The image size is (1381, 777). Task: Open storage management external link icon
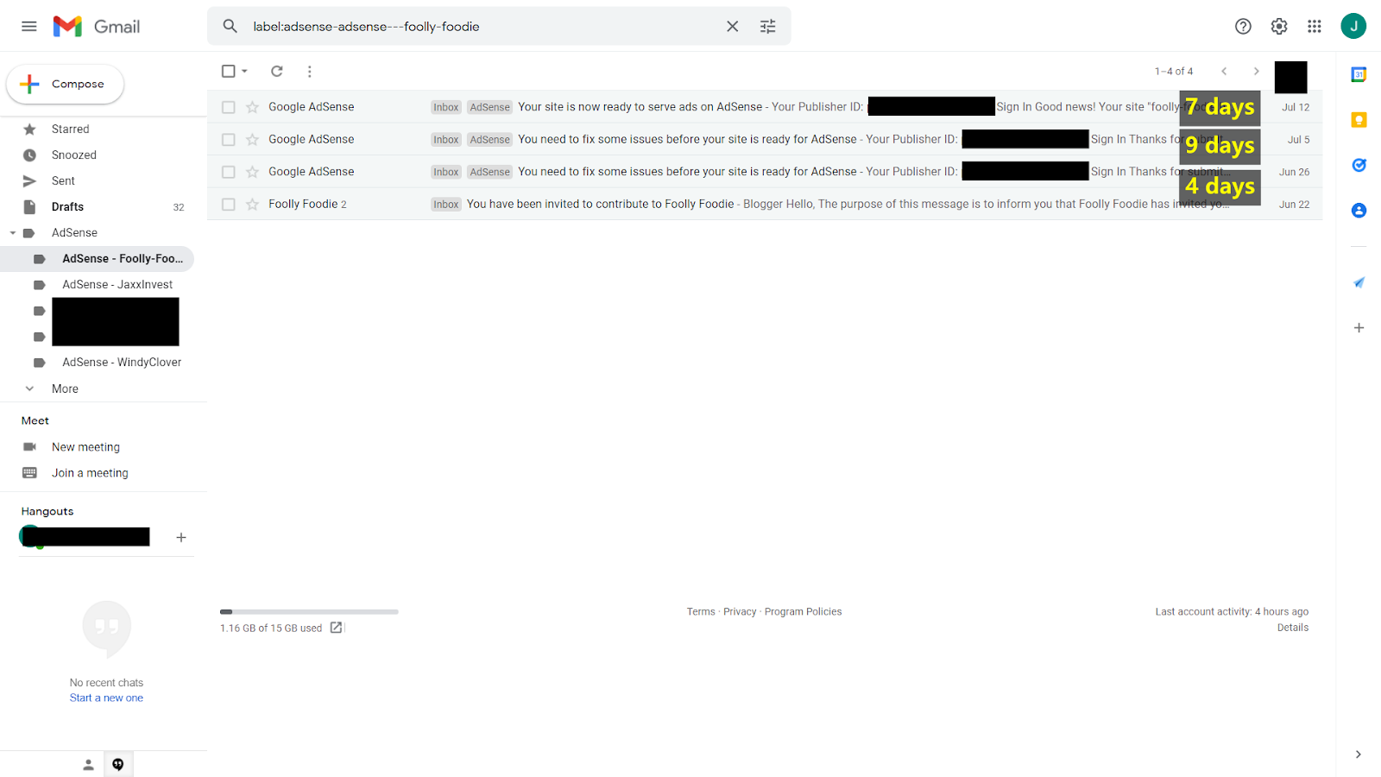click(x=336, y=628)
